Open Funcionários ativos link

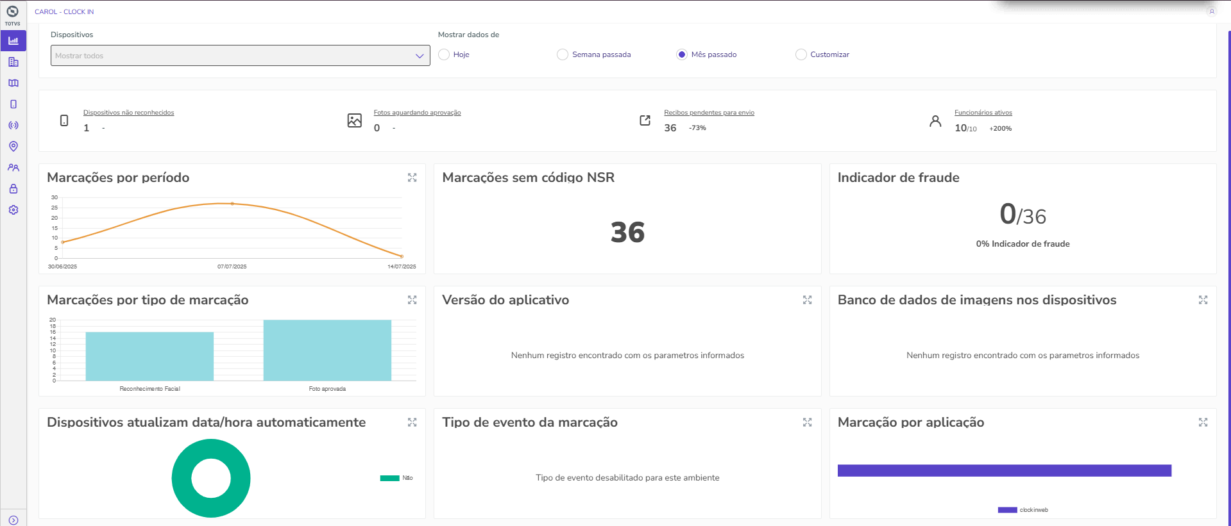pyautogui.click(x=983, y=113)
